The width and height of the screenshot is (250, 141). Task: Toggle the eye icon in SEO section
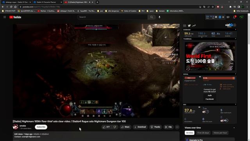[199, 107]
